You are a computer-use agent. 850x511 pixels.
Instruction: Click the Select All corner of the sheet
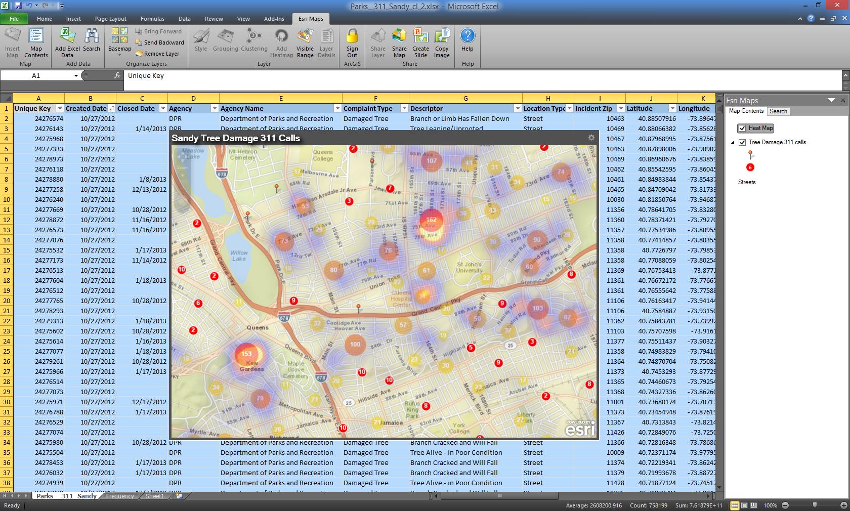pyautogui.click(x=6, y=99)
